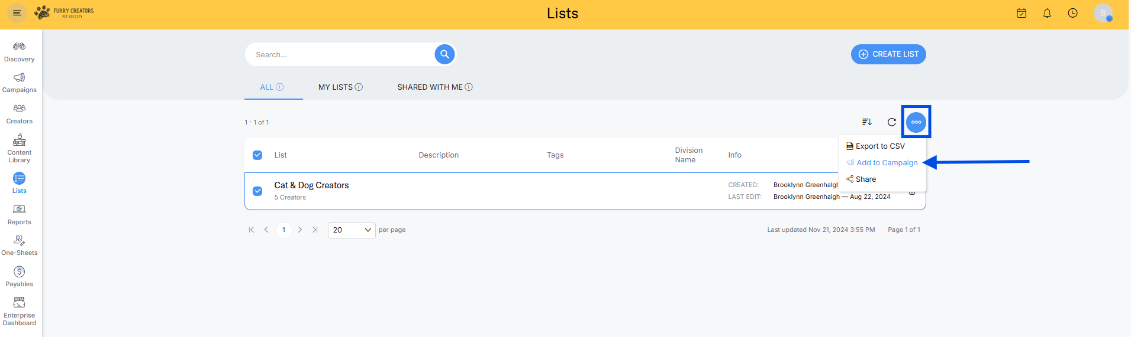Image resolution: width=1131 pixels, height=337 pixels.
Task: Collapse the three-dot actions menu
Action: 916,122
